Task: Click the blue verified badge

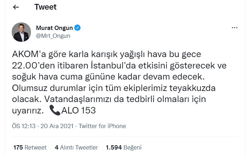Action: [77, 28]
